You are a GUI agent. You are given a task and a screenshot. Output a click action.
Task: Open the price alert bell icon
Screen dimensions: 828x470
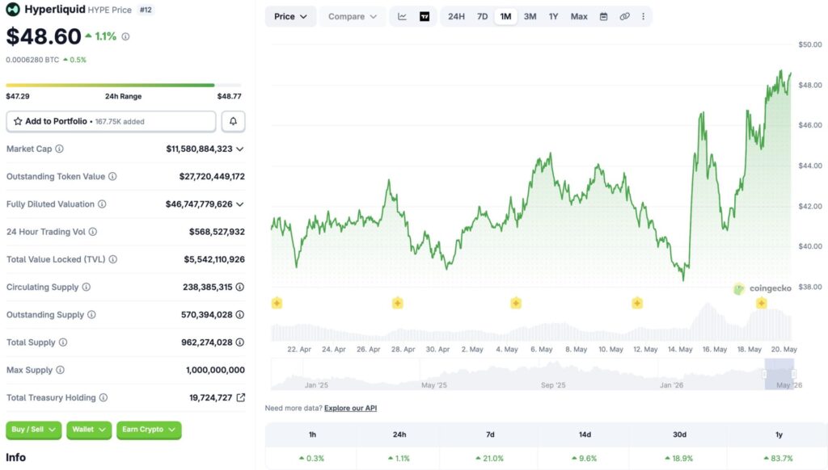pyautogui.click(x=233, y=121)
